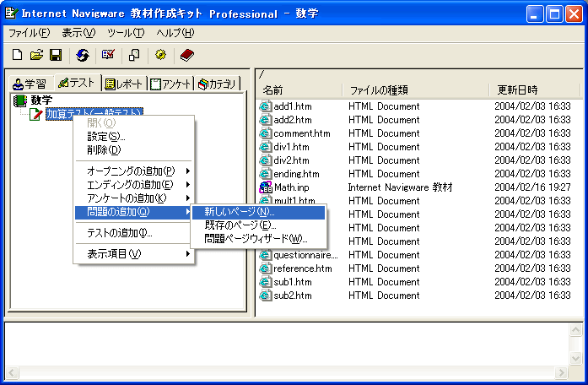Image resolution: width=588 pixels, height=385 pixels.
Task: Click the page preview toolbar icon
Action: [134, 55]
